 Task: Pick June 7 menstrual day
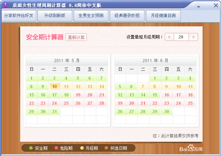click(143, 87)
